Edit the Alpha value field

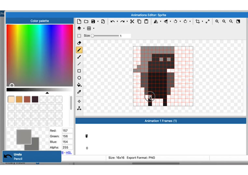point(67,148)
